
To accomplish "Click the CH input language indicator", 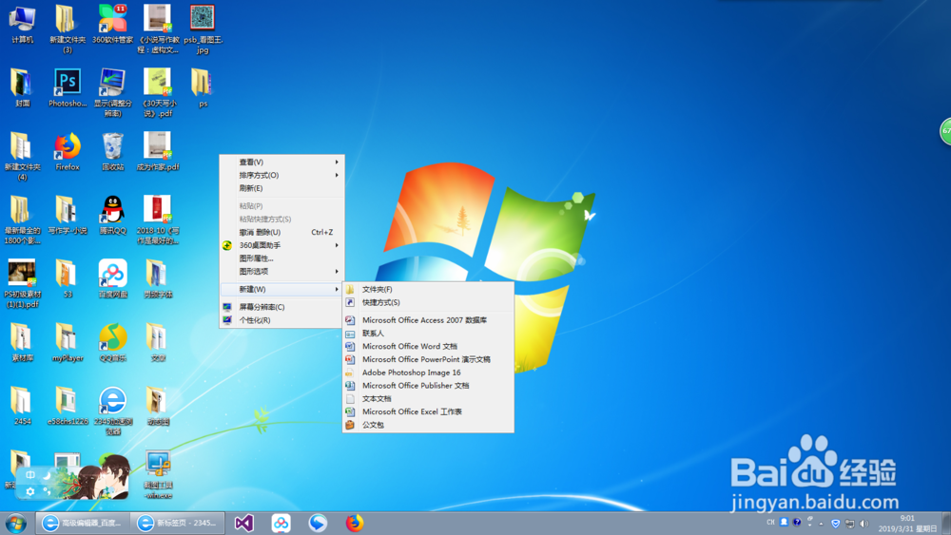I will (x=770, y=523).
